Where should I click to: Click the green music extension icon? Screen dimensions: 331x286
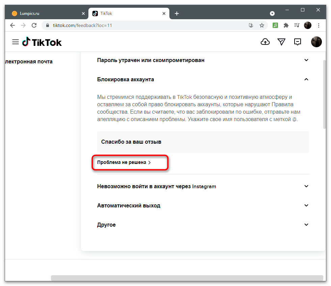click(276, 25)
